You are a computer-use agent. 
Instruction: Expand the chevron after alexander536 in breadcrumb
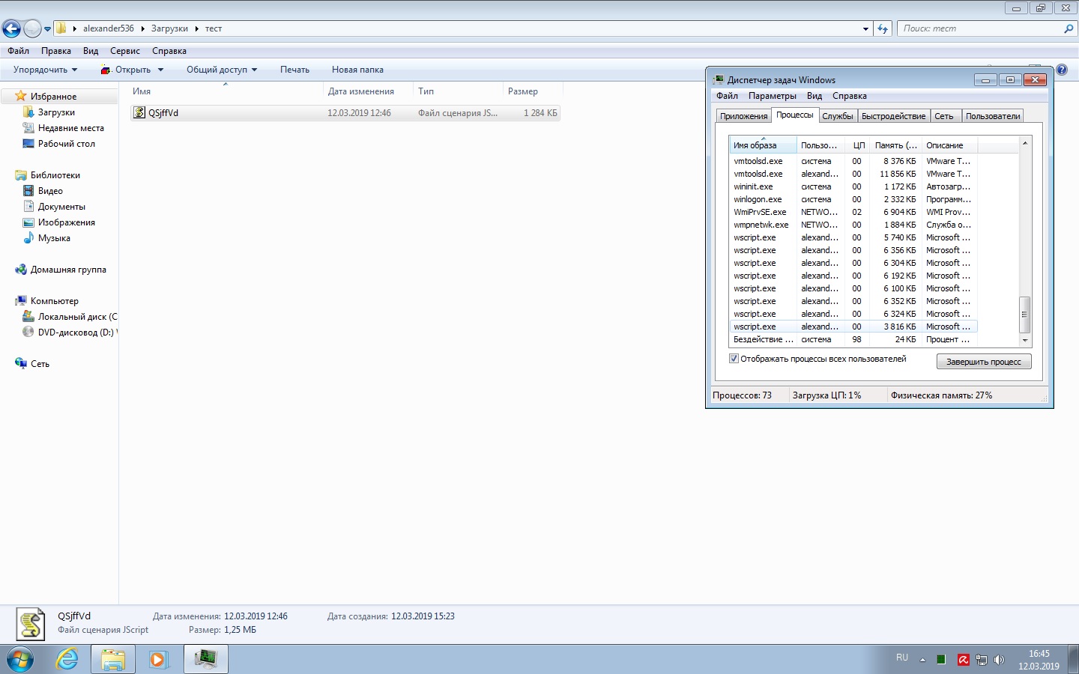(142, 28)
